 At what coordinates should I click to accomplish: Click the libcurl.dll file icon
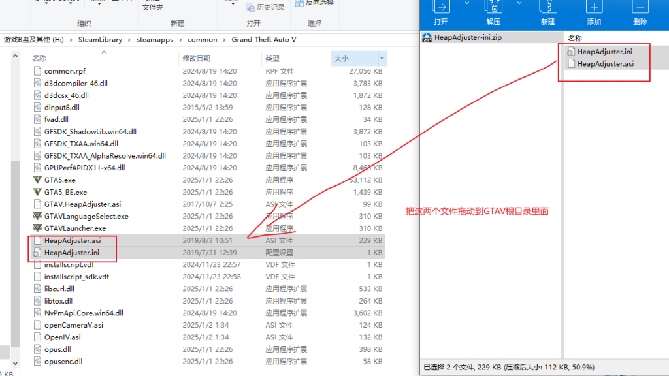pyautogui.click(x=37, y=289)
